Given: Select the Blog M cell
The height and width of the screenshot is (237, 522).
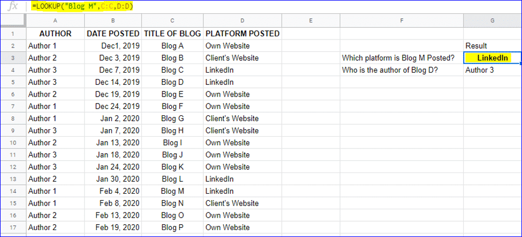Looking at the screenshot, I should tap(172, 191).
